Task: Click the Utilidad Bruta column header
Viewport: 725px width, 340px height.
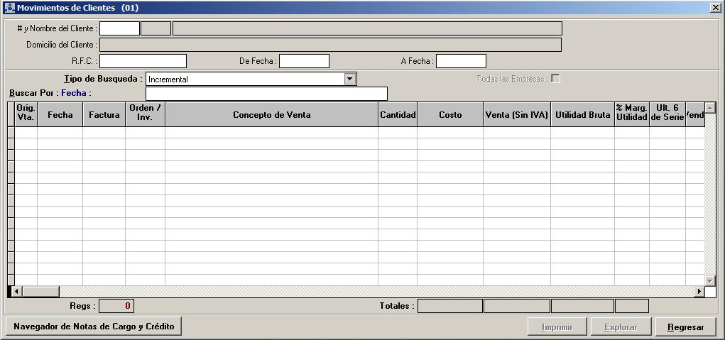Action: tap(582, 115)
